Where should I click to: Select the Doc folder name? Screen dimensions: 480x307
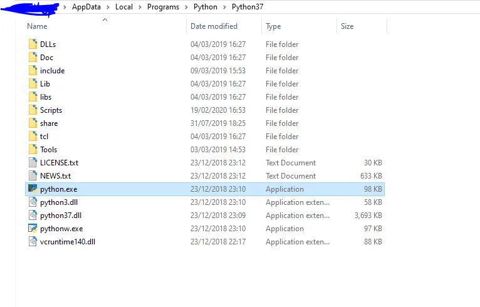pos(46,58)
